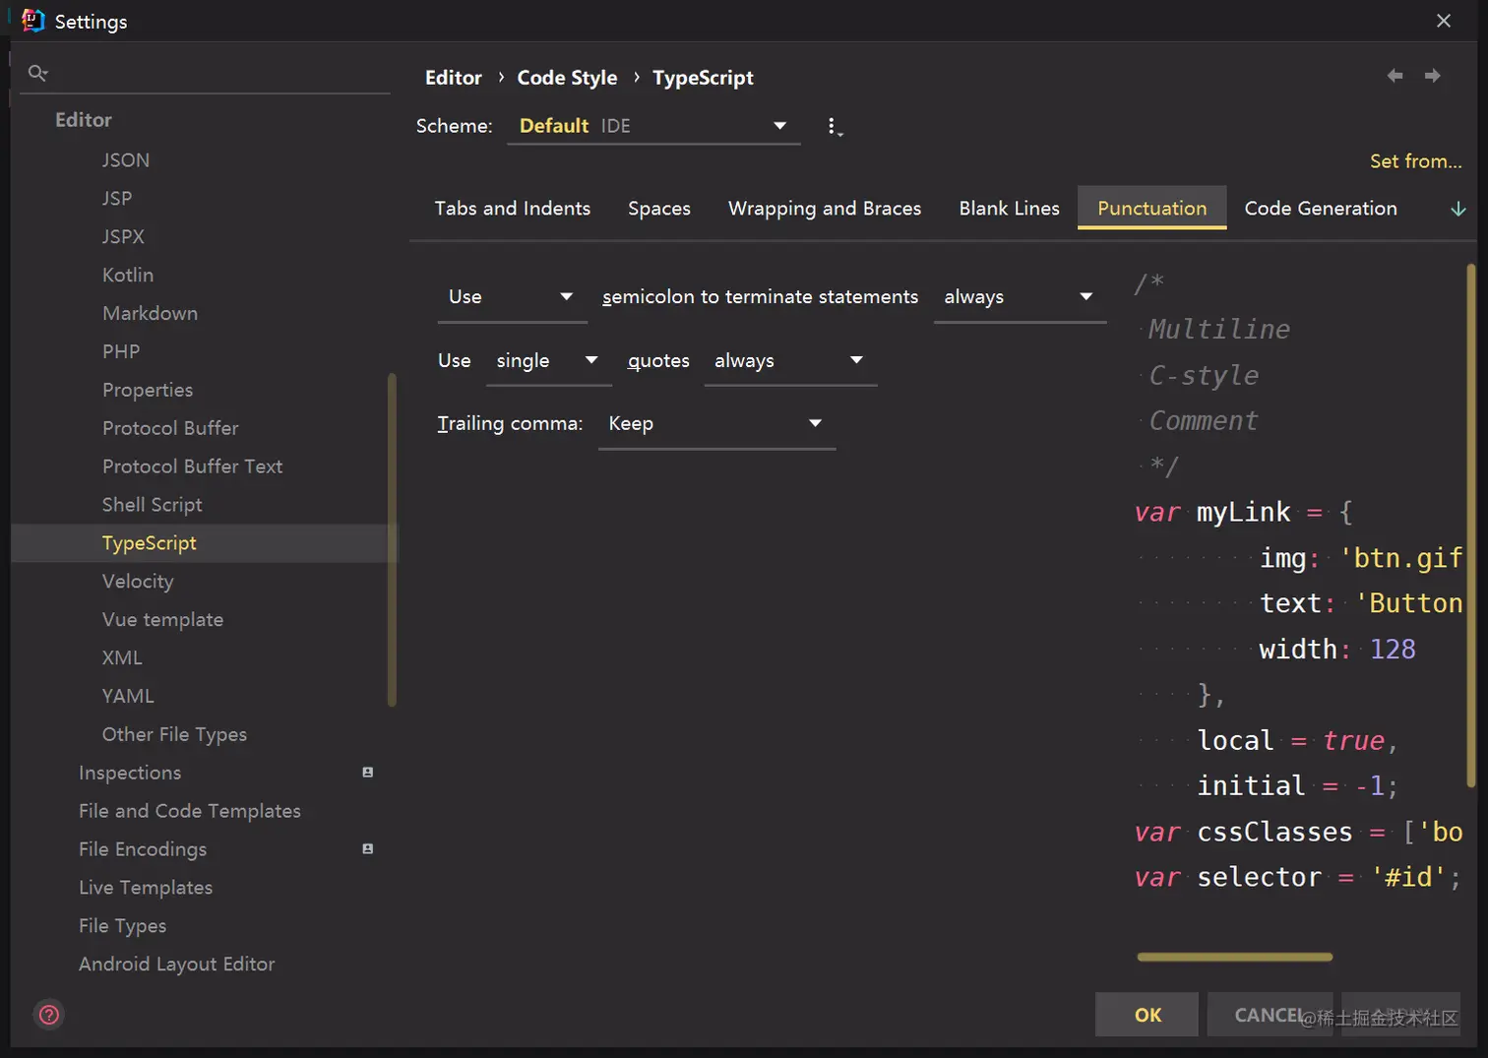
Task: Click the CANCEL button
Action: [x=1270, y=1015]
